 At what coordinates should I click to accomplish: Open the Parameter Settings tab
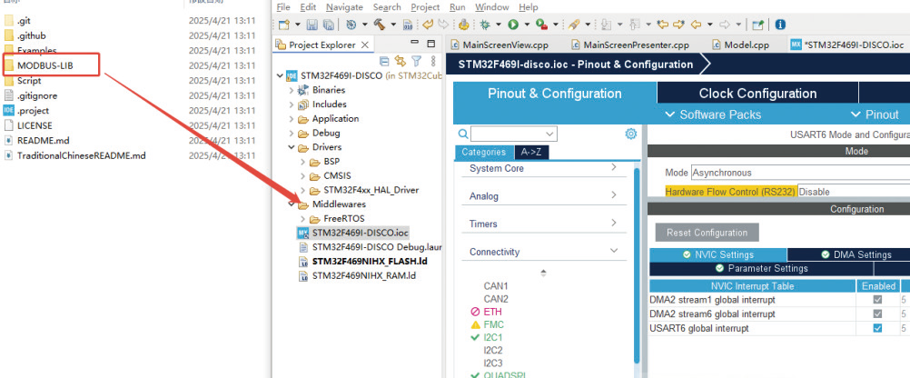(x=761, y=268)
